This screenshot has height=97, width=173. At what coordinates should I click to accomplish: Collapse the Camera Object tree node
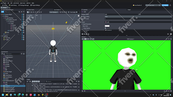coord(1,14)
